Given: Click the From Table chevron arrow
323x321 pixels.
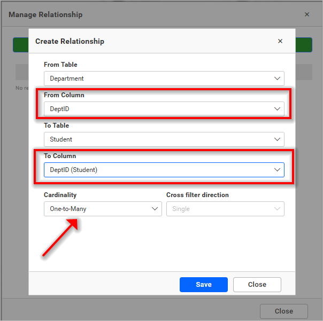Looking at the screenshot, I should point(277,79).
